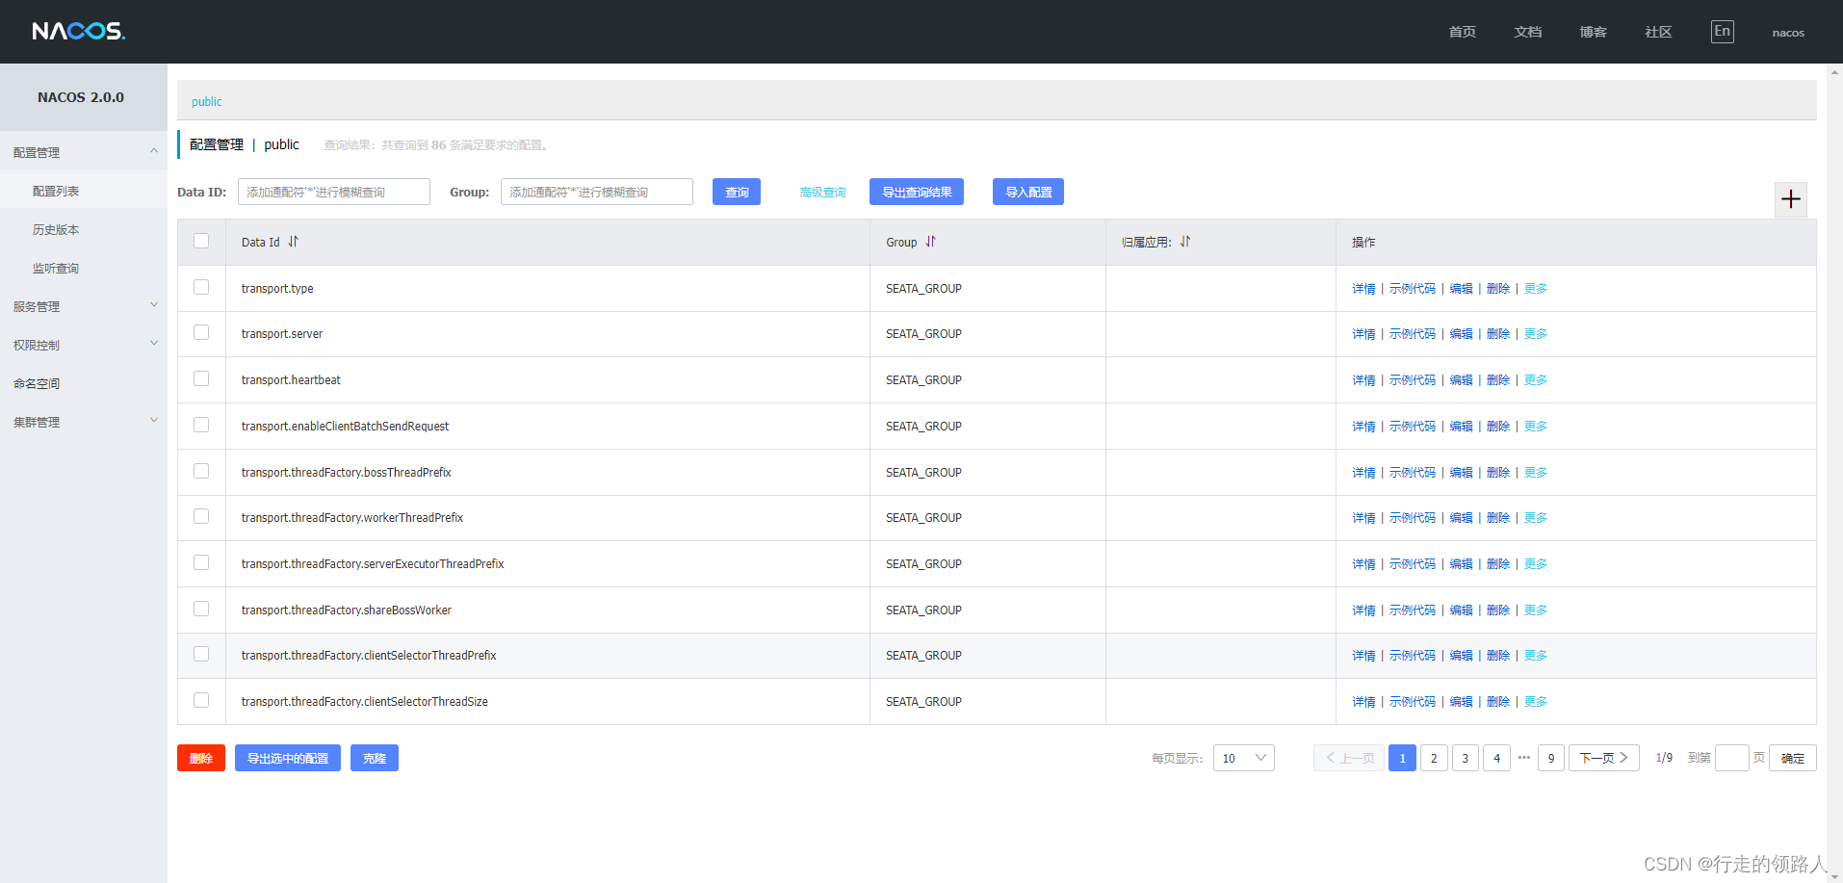This screenshot has width=1843, height=883.
Task: Sort by Data Id column arrows
Action: click(294, 242)
